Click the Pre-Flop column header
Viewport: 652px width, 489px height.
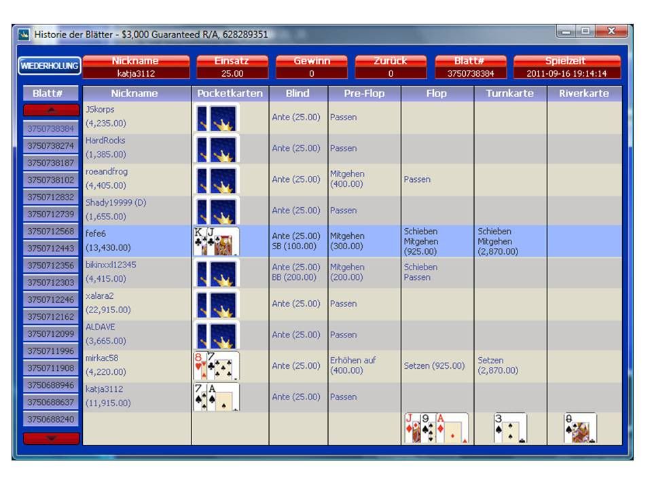click(364, 94)
